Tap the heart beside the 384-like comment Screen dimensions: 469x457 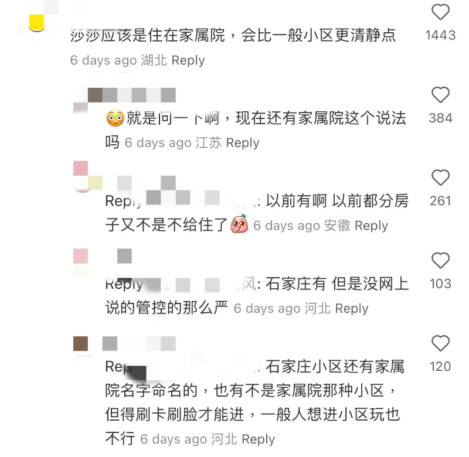click(x=440, y=95)
